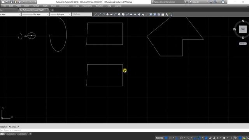Open the File menu
The height and width of the screenshot is (140, 249).
(x=4, y=6)
